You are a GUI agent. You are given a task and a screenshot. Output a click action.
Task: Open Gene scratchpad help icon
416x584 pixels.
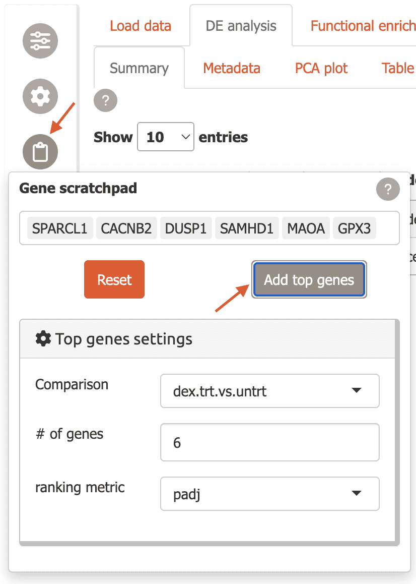(x=388, y=190)
